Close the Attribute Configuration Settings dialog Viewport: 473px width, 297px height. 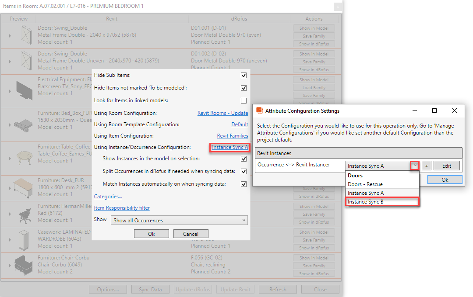click(x=454, y=111)
